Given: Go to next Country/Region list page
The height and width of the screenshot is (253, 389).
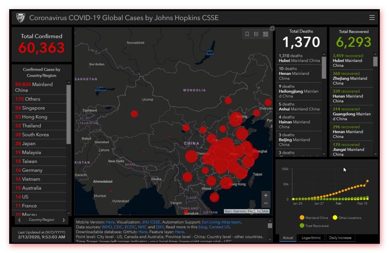Looking at the screenshot, I should 64,220.
